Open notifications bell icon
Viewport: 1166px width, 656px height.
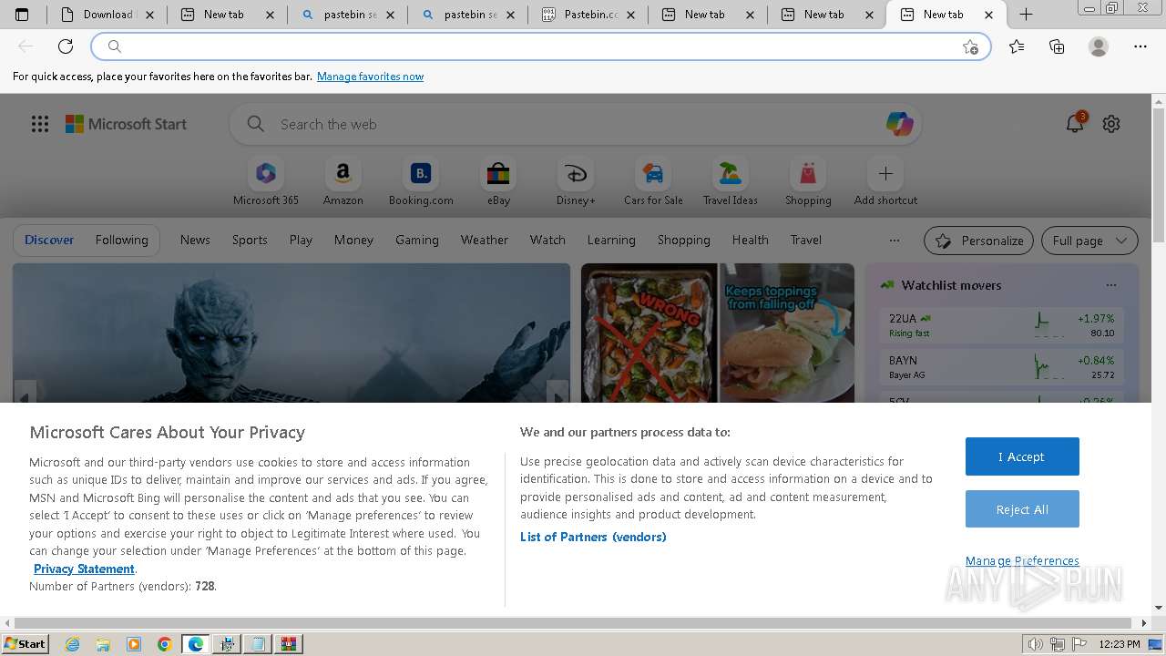click(1075, 124)
